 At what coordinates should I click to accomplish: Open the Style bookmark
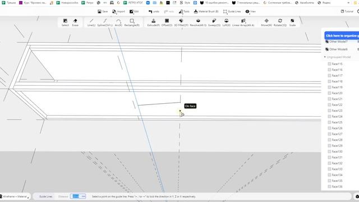coord(185,3)
